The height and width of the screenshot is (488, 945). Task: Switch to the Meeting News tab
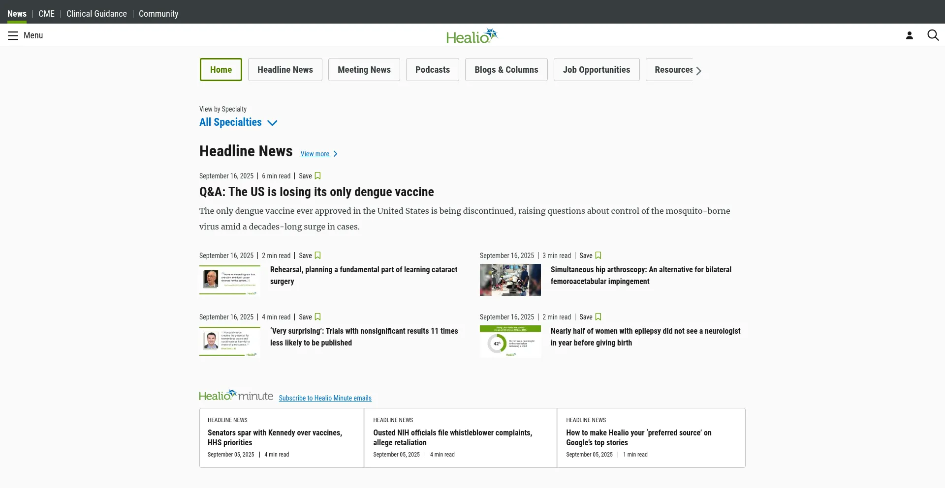(364, 70)
